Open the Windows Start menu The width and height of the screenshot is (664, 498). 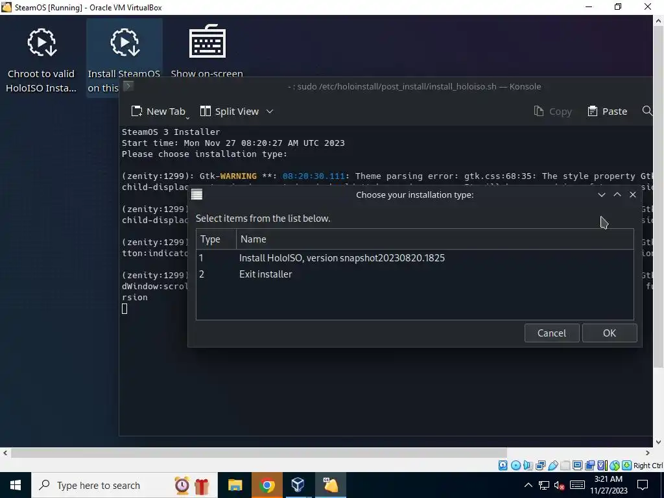click(x=16, y=485)
